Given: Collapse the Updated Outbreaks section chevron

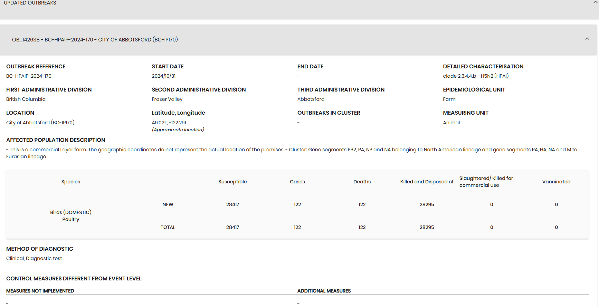Looking at the screenshot, I should click(596, 2).
